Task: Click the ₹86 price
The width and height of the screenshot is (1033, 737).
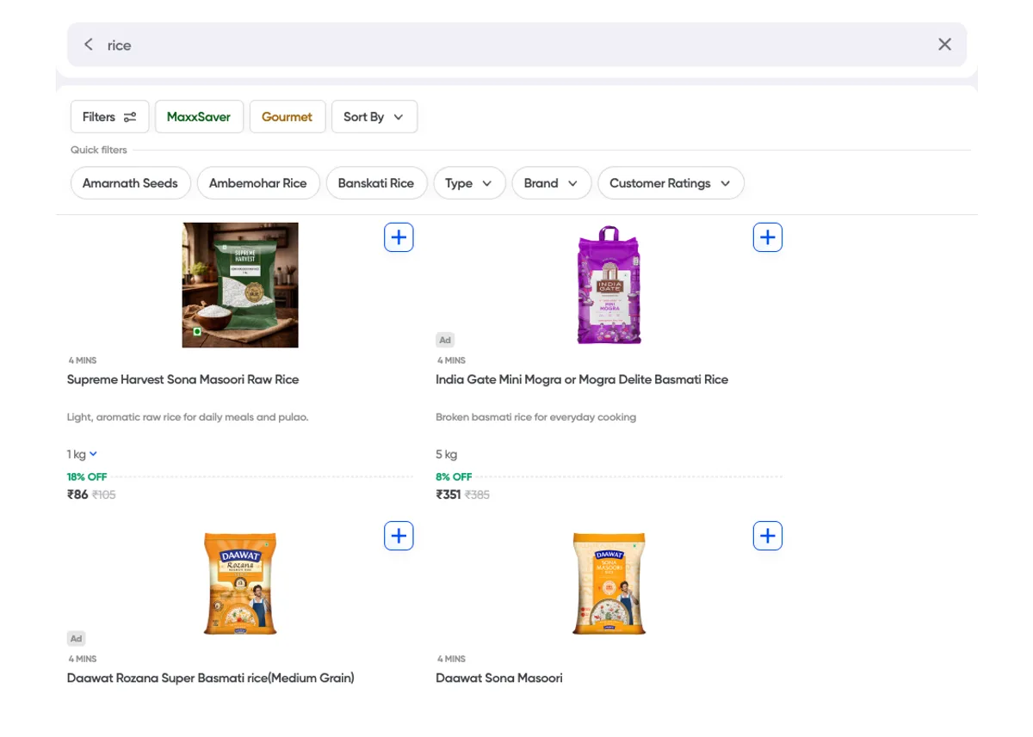Action: click(77, 494)
